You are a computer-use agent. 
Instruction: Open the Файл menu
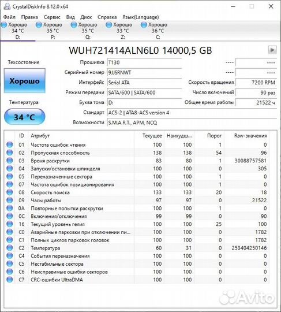(9, 17)
